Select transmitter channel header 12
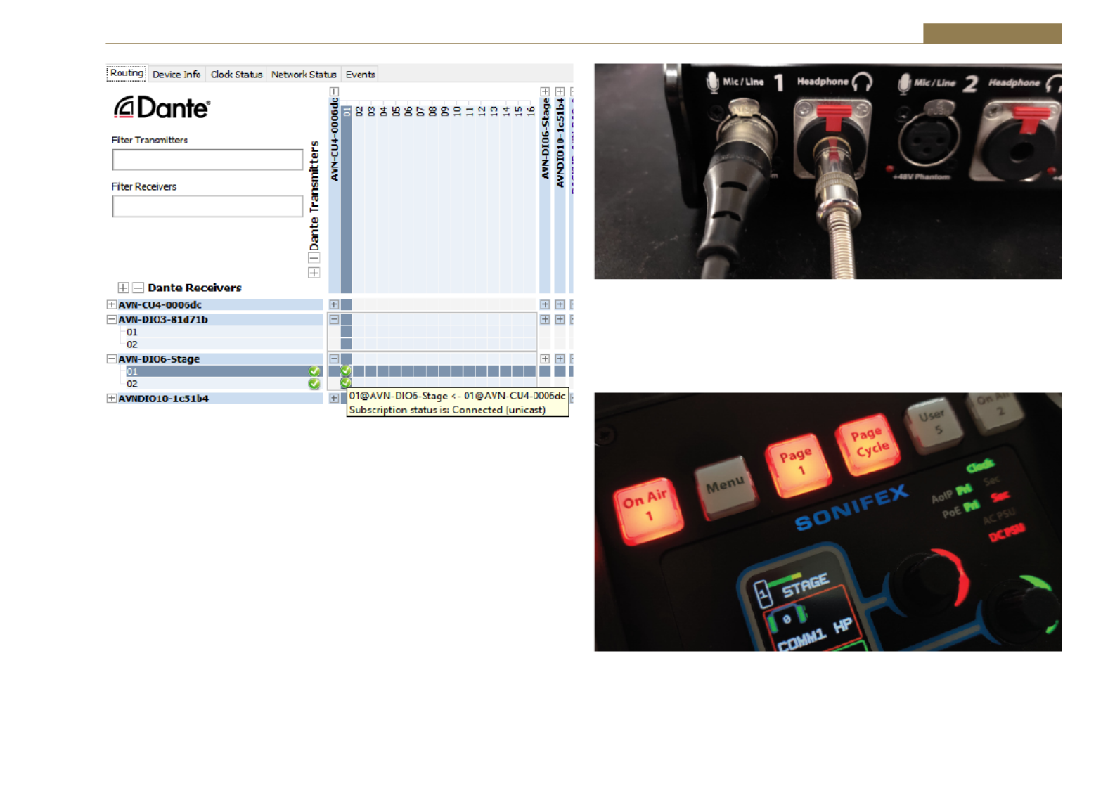 tap(482, 111)
